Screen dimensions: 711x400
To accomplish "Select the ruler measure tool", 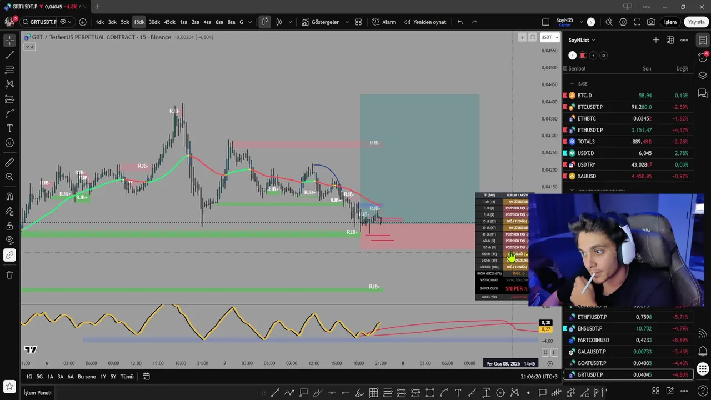I will (9, 162).
